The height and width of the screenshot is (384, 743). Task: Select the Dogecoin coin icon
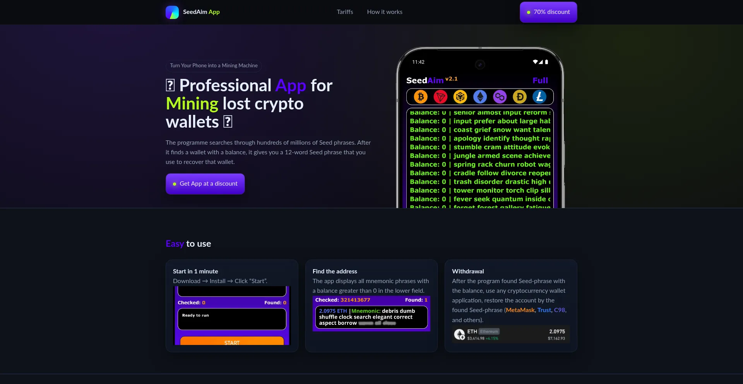pyautogui.click(x=520, y=97)
